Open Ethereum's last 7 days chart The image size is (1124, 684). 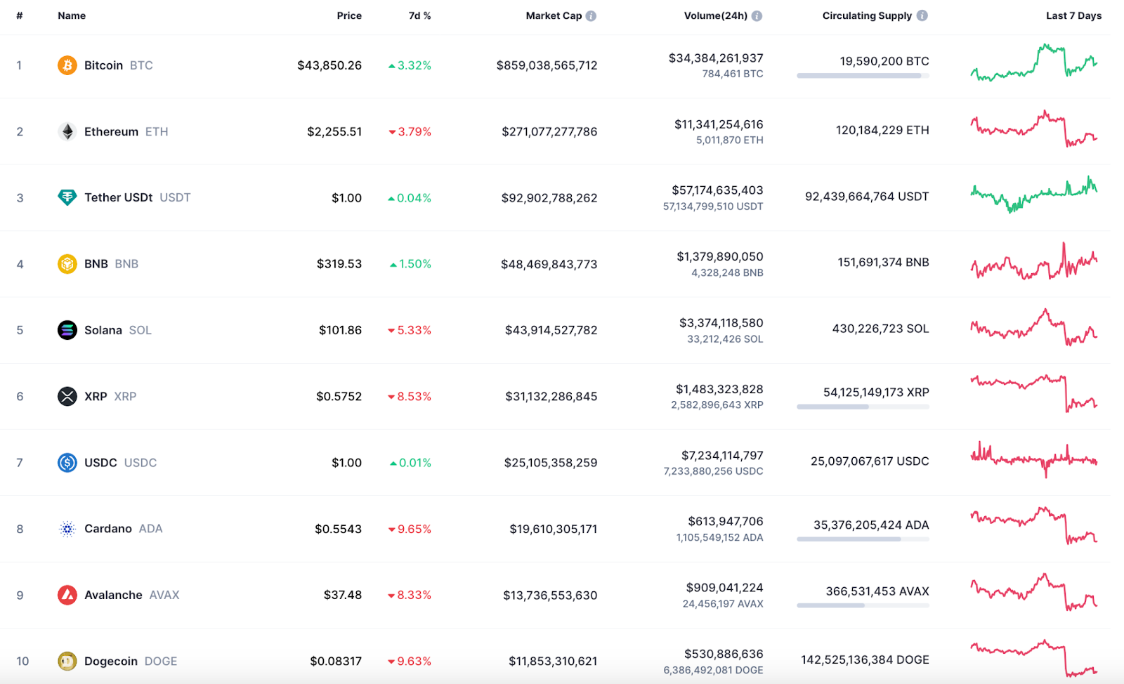(1034, 129)
